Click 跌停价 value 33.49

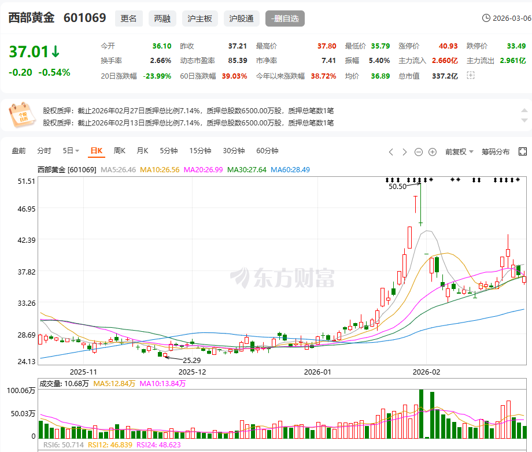pos(516,46)
